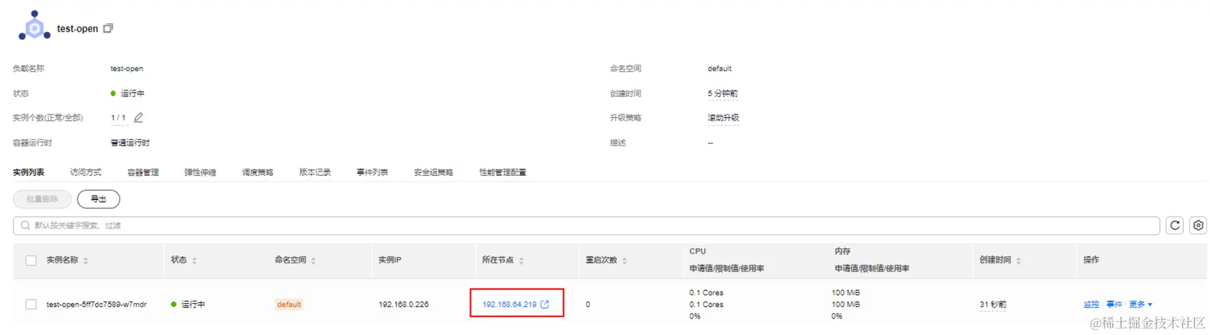Check the test-open-5ff7dc7589-w7mdr row checkbox

(31, 305)
